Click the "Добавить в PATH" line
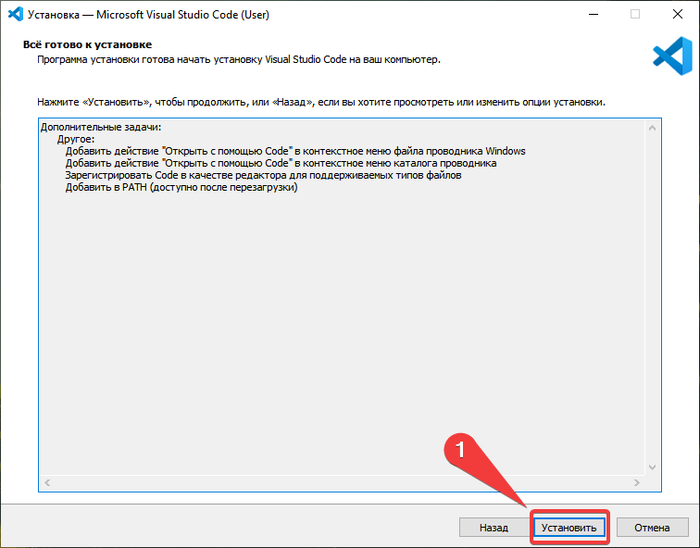 tap(181, 187)
